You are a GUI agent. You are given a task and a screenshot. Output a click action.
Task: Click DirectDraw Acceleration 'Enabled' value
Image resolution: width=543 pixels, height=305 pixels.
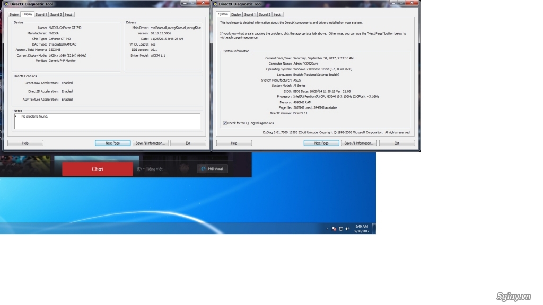pos(67,83)
